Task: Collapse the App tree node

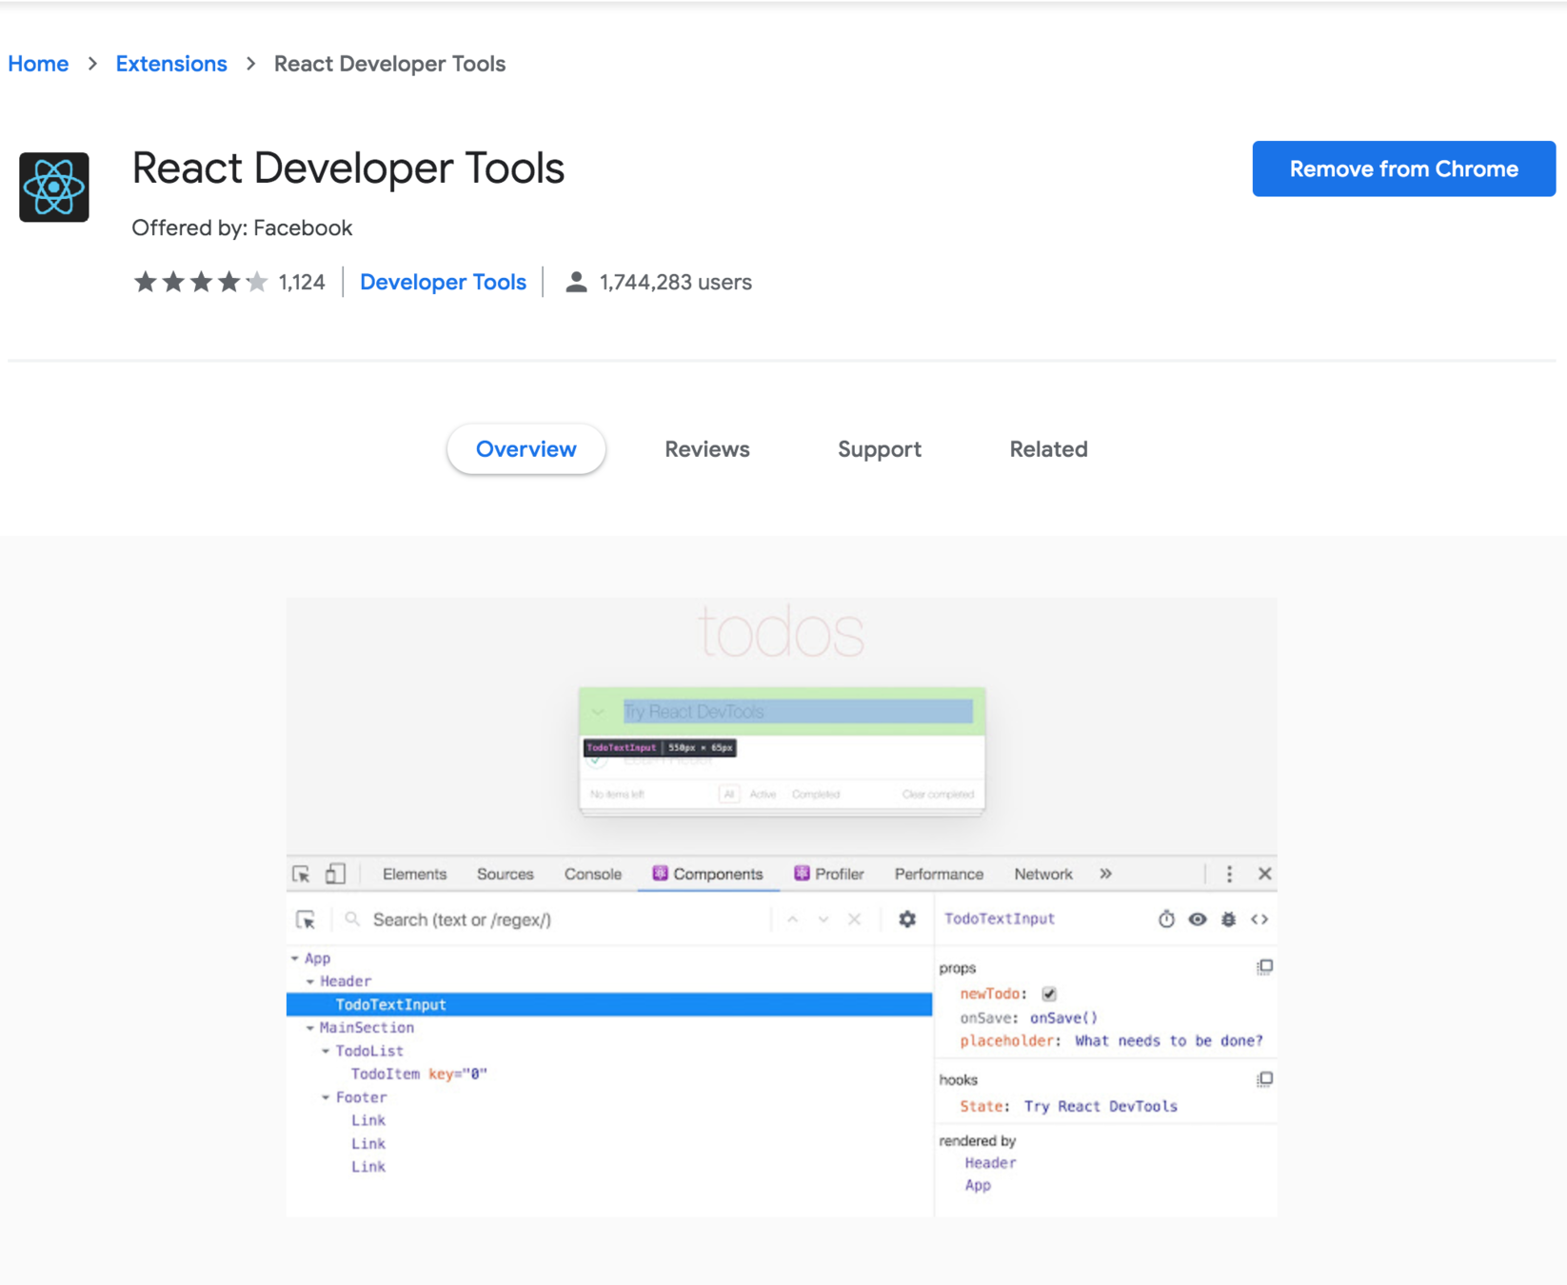Action: tap(295, 959)
